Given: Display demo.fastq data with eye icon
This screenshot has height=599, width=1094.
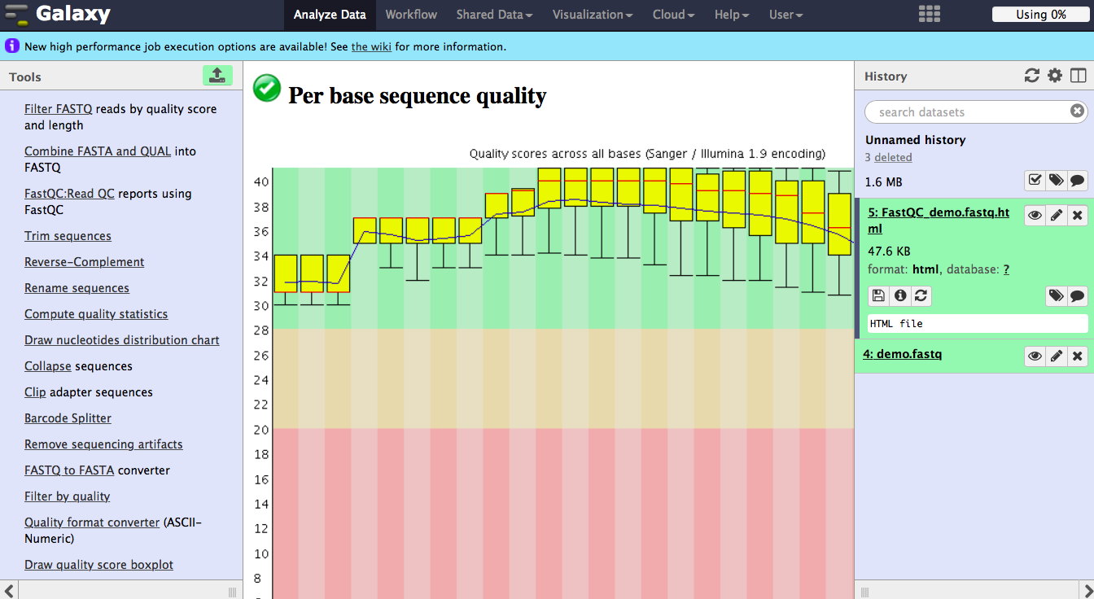Looking at the screenshot, I should (1035, 356).
